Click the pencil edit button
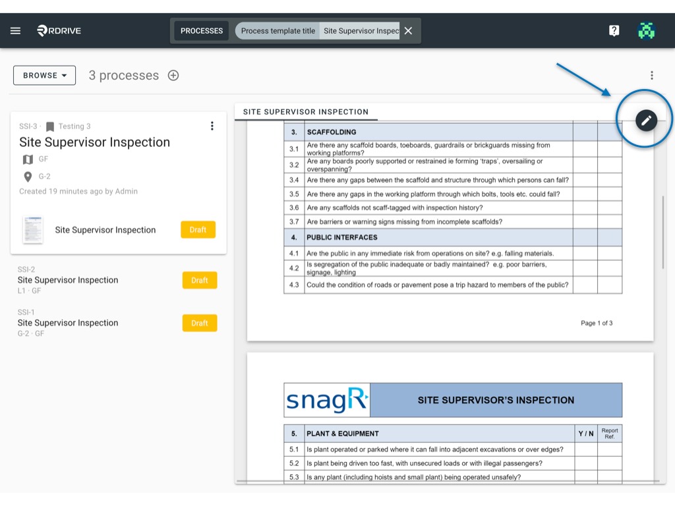675x506 pixels. [x=646, y=120]
